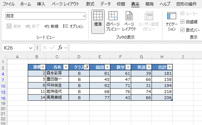Image resolution: width=202 pixels, height=125 pixels.
Task: Select cell with 豊田啓一
Action: [57, 79]
